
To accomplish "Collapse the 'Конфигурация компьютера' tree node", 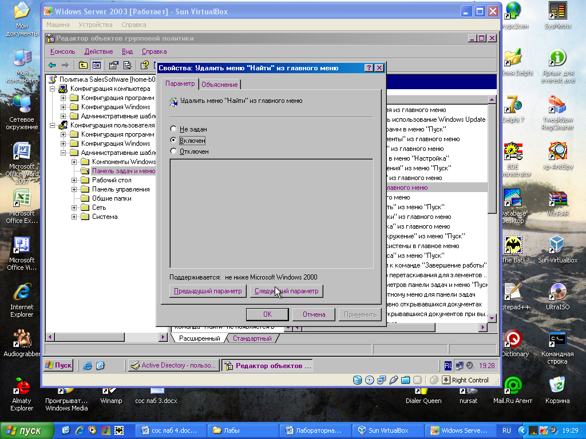I will [x=53, y=89].
